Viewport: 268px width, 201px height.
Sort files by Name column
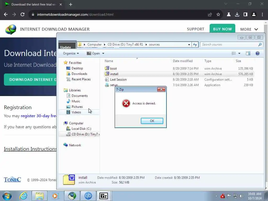109,61
